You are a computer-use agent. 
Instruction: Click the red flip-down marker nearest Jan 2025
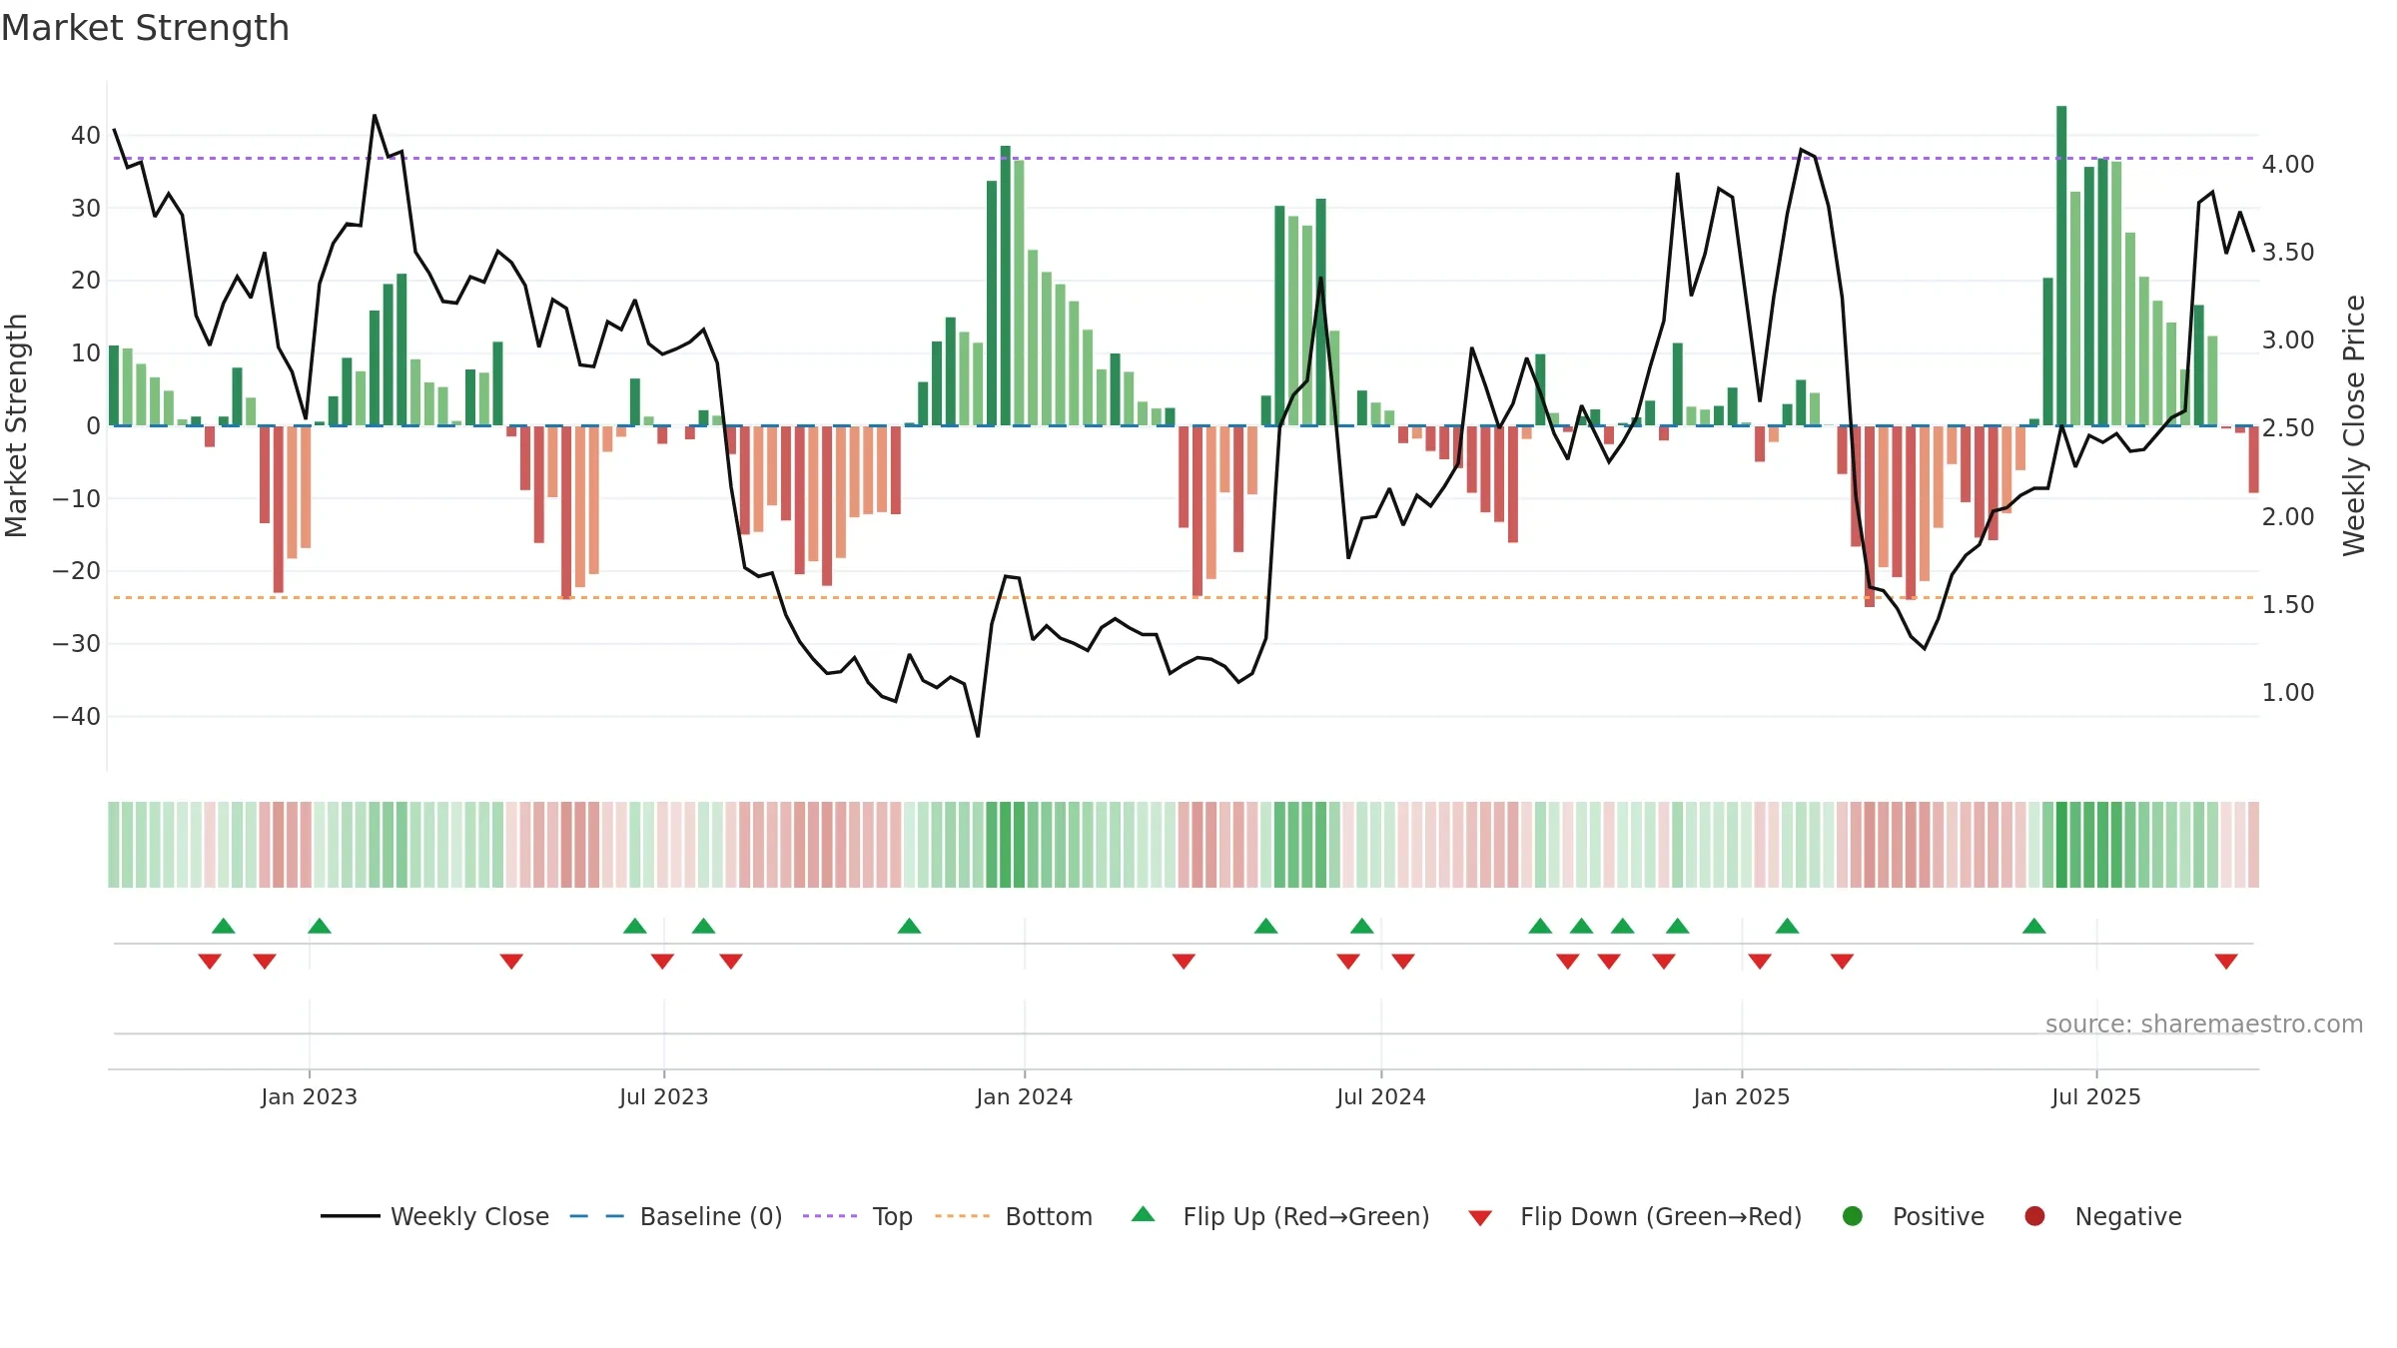coord(1760,962)
